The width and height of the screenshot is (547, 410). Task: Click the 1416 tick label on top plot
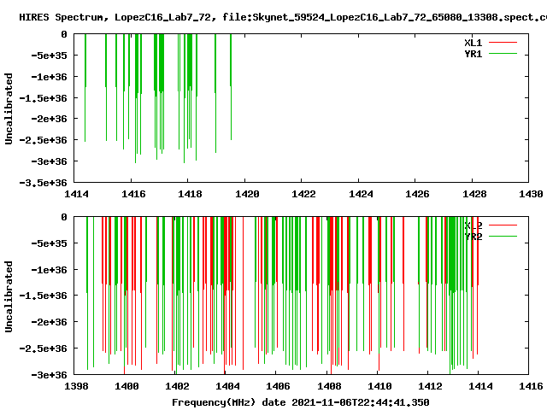click(x=133, y=194)
